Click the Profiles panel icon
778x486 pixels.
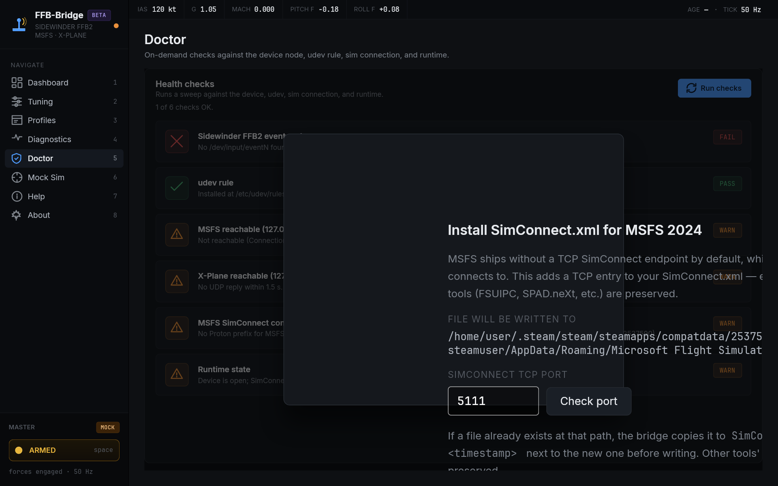pos(17,120)
